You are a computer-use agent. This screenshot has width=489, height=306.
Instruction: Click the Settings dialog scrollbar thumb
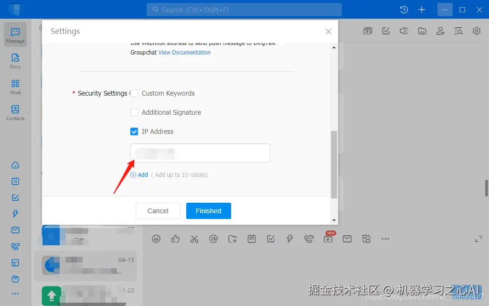tap(334, 164)
